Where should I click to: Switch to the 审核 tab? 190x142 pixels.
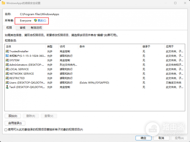pyautogui.click(x=22, y=28)
